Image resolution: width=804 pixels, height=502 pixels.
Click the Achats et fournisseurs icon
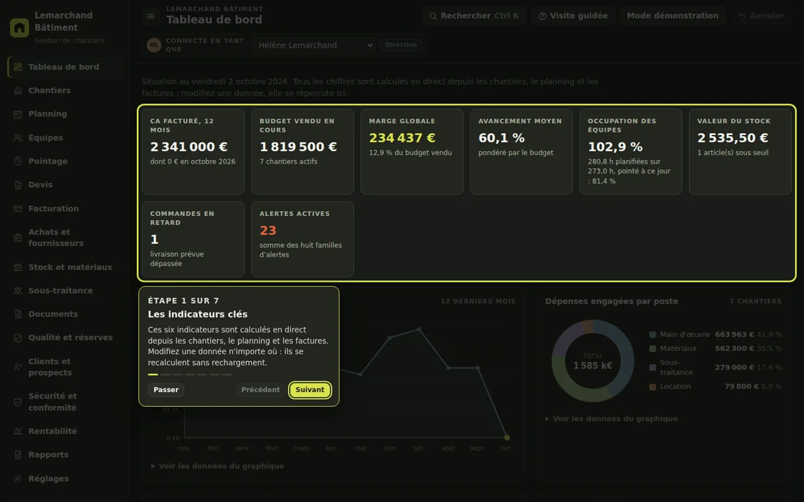(x=18, y=238)
